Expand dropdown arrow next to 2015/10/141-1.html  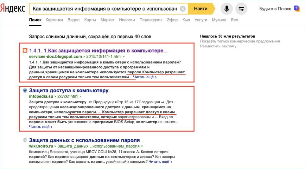point(124,57)
